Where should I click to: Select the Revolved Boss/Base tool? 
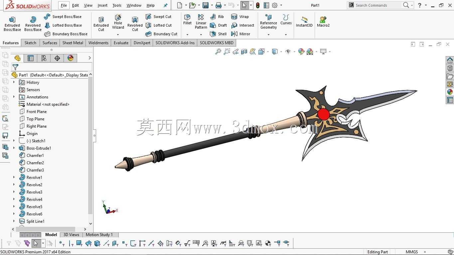tap(33, 24)
